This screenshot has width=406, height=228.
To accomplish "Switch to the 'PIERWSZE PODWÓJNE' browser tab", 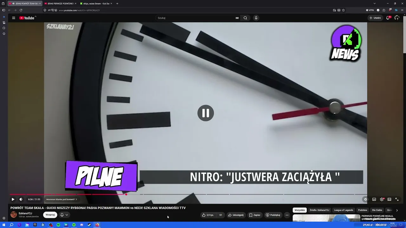I will (60, 3).
